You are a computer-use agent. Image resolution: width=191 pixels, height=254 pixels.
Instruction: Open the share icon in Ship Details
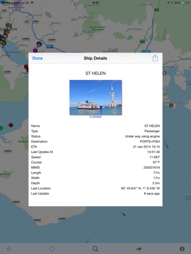point(155,58)
